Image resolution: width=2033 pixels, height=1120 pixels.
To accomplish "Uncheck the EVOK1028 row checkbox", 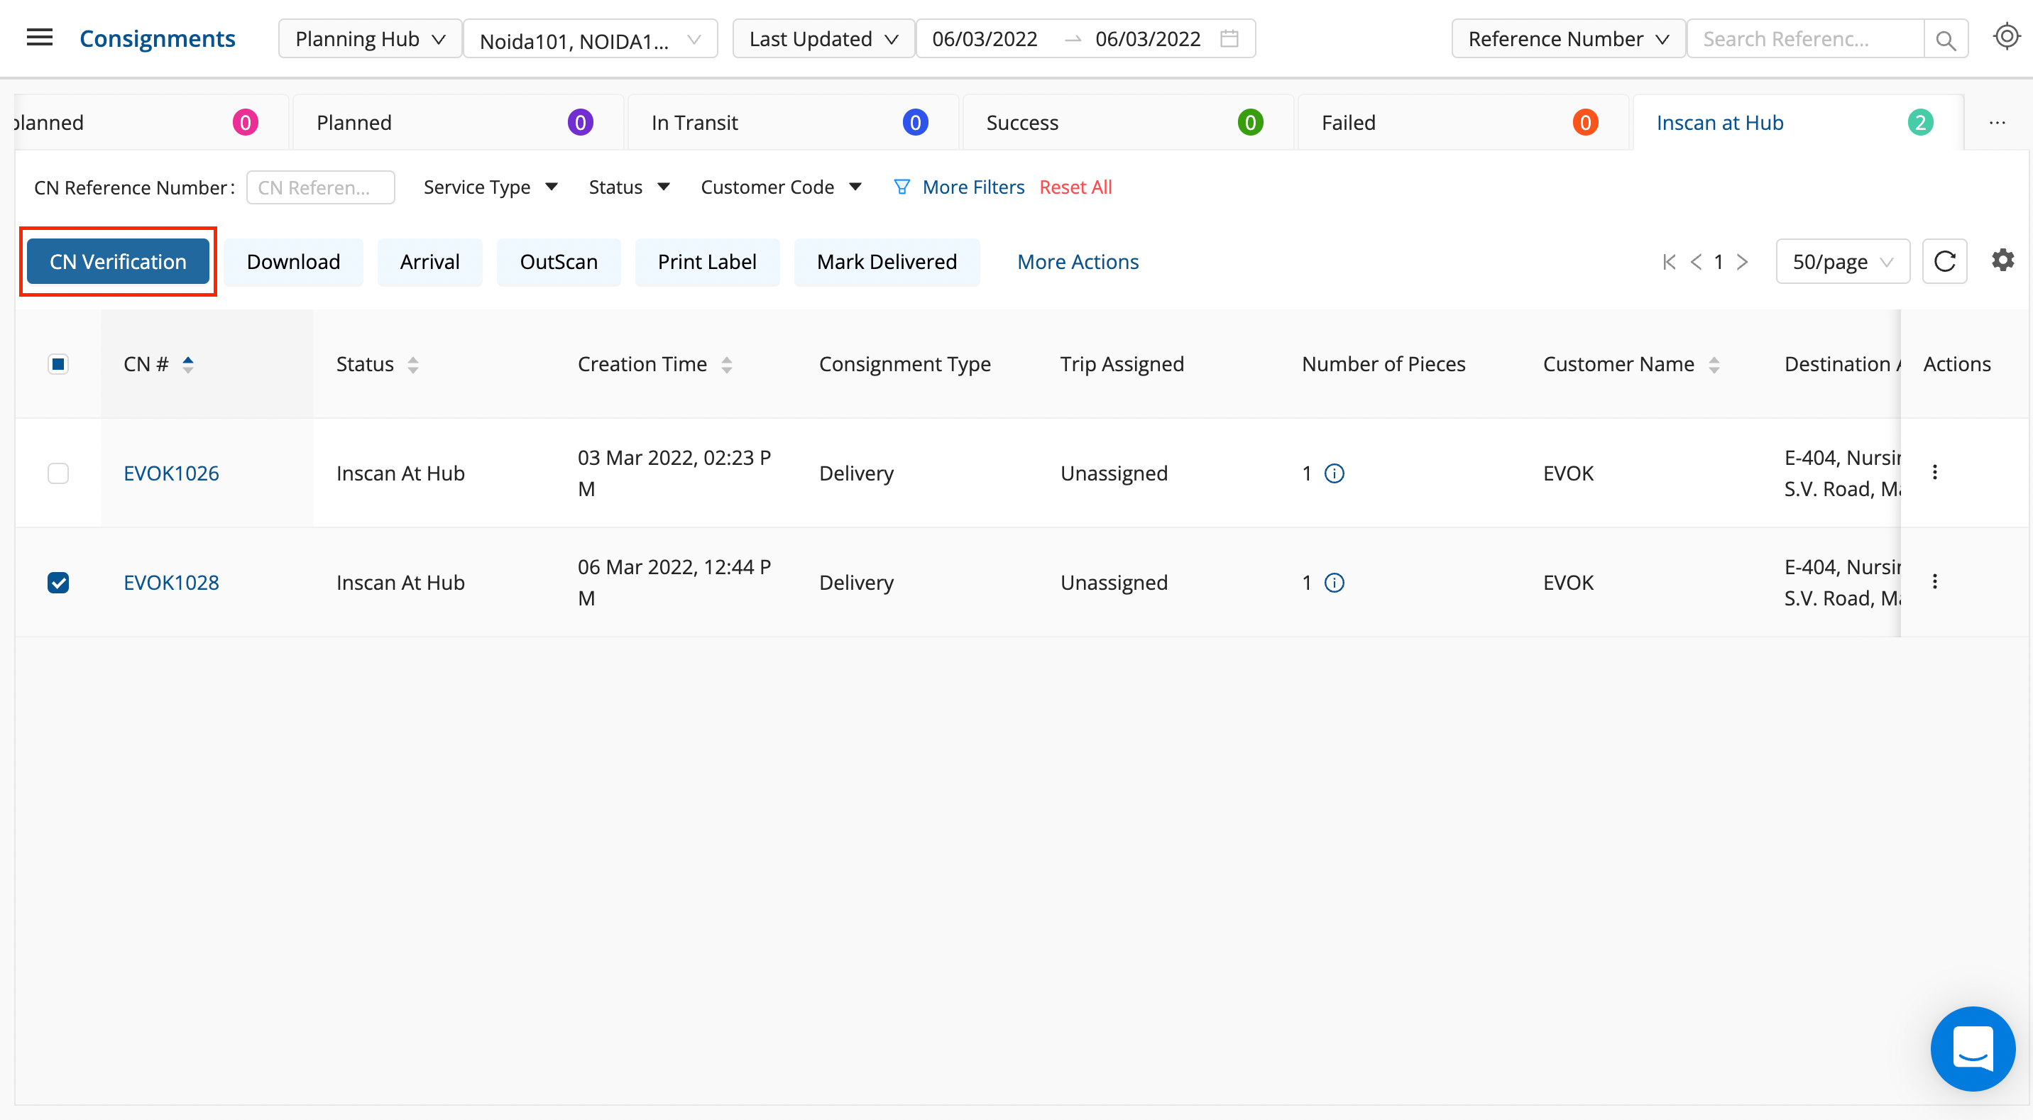I will [x=58, y=583].
